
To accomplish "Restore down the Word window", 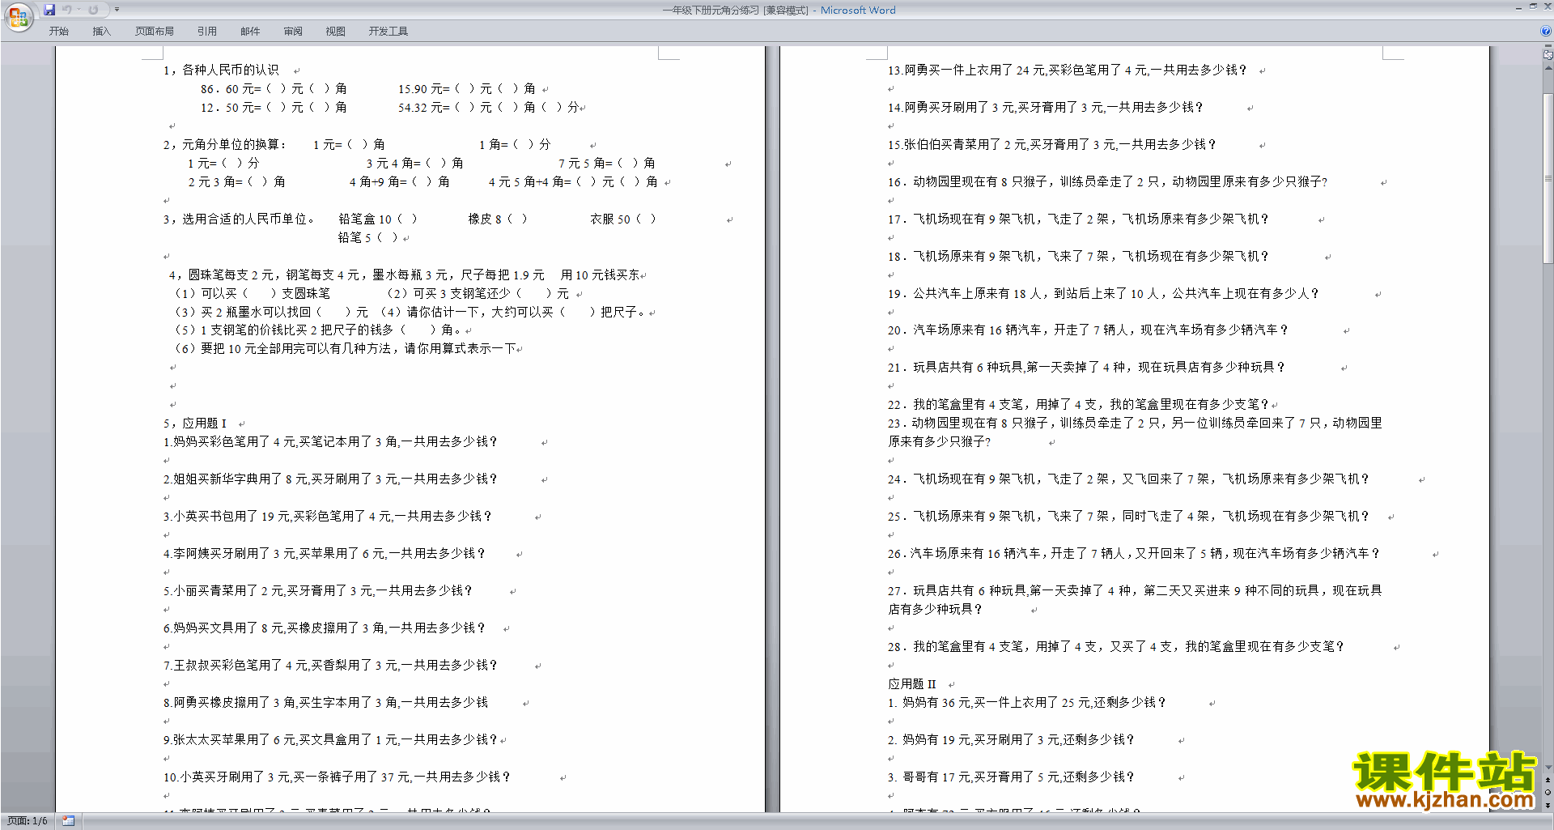I will 1533,7.
